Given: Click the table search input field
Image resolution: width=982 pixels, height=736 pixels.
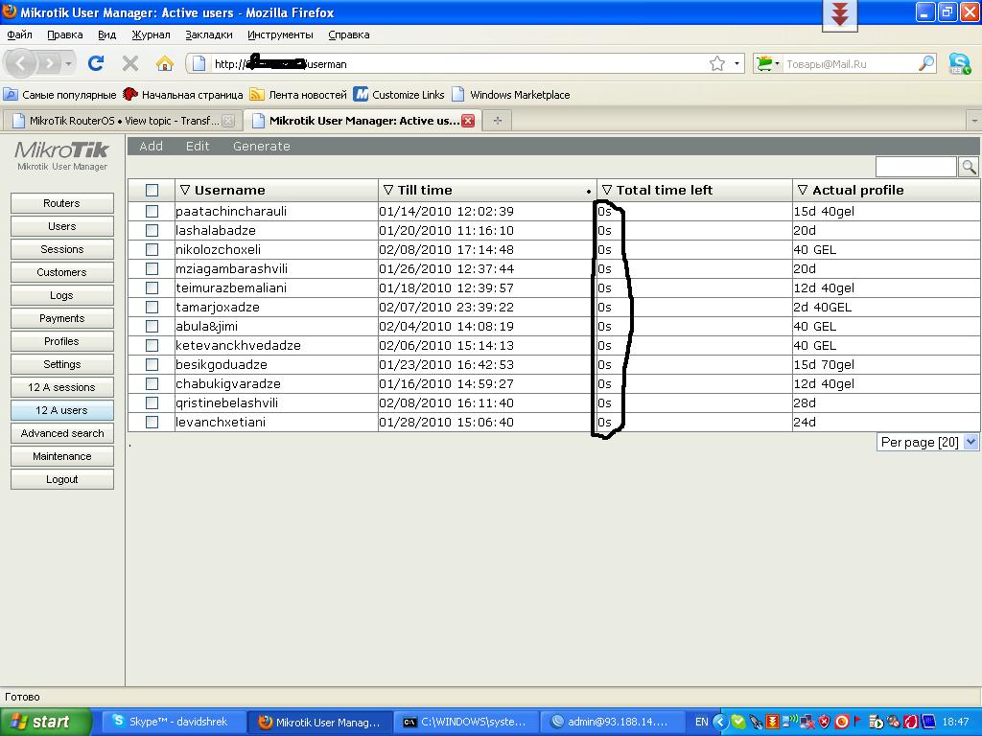Looking at the screenshot, I should (916, 167).
